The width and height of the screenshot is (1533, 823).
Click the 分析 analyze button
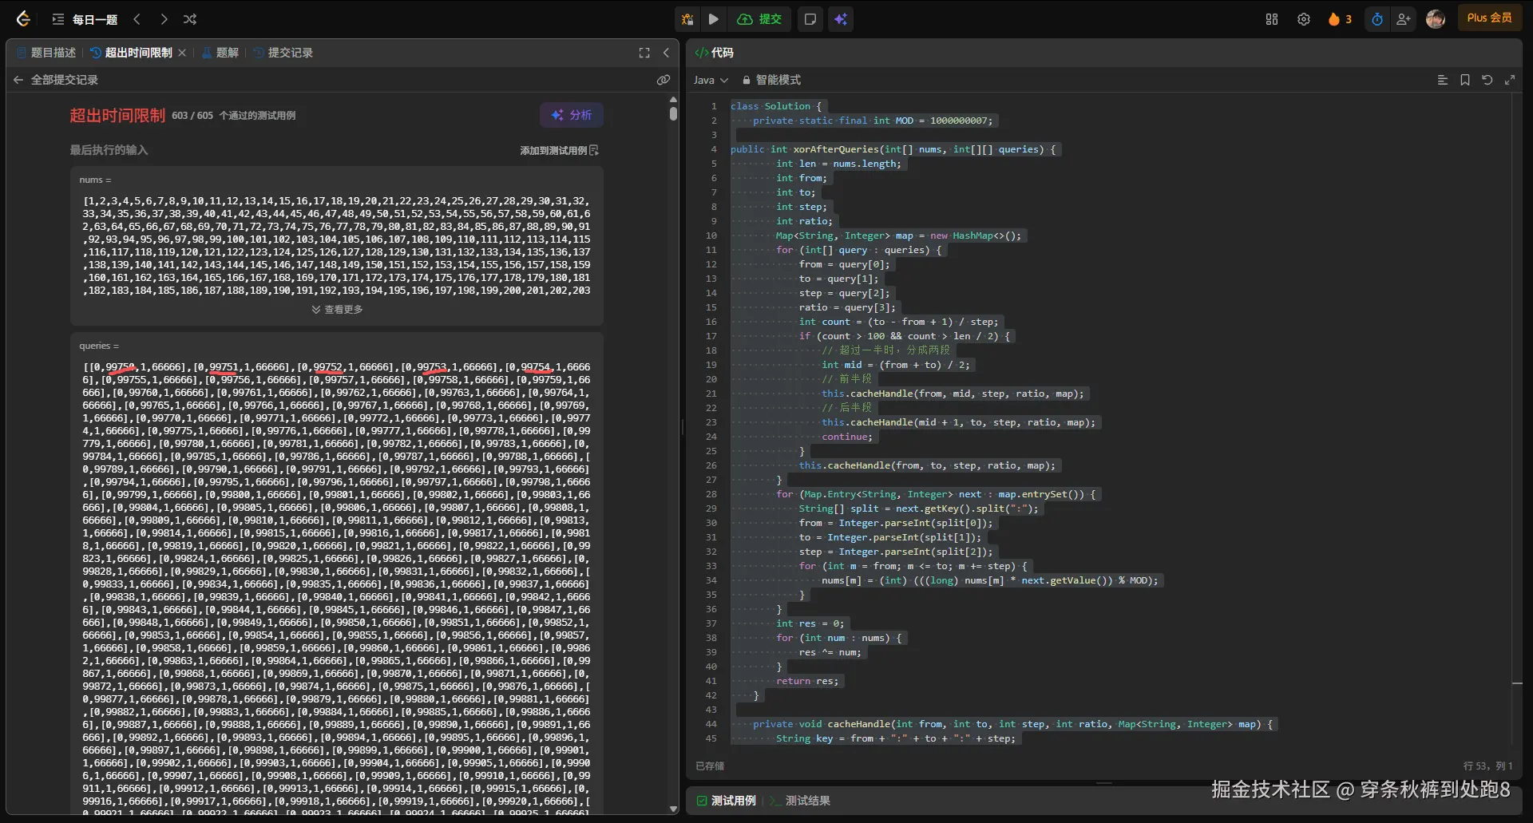[x=572, y=115]
